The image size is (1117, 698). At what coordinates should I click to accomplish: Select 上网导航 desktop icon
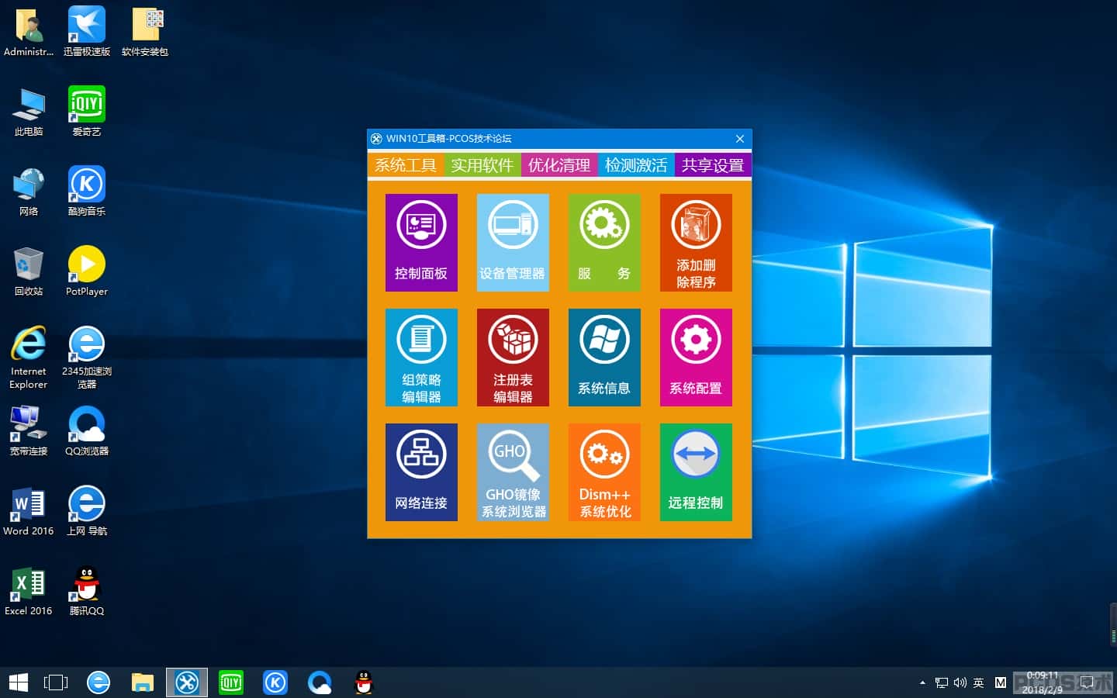[87, 510]
